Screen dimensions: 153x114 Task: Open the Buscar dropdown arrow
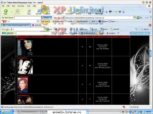point(51,18)
